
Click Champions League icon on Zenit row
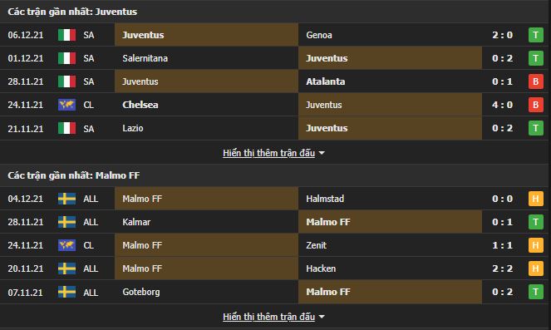pyautogui.click(x=66, y=245)
